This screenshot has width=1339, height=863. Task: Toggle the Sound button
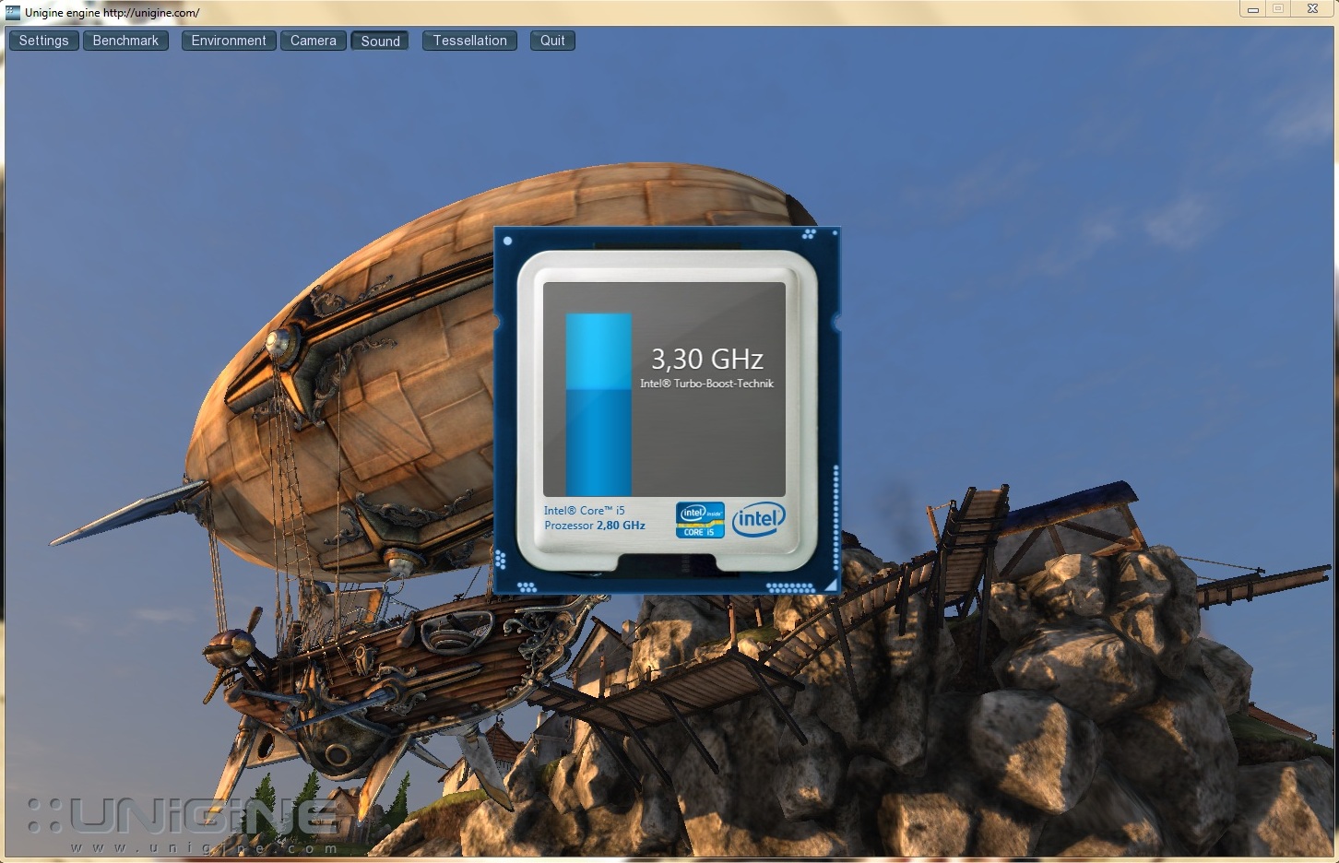(x=380, y=41)
